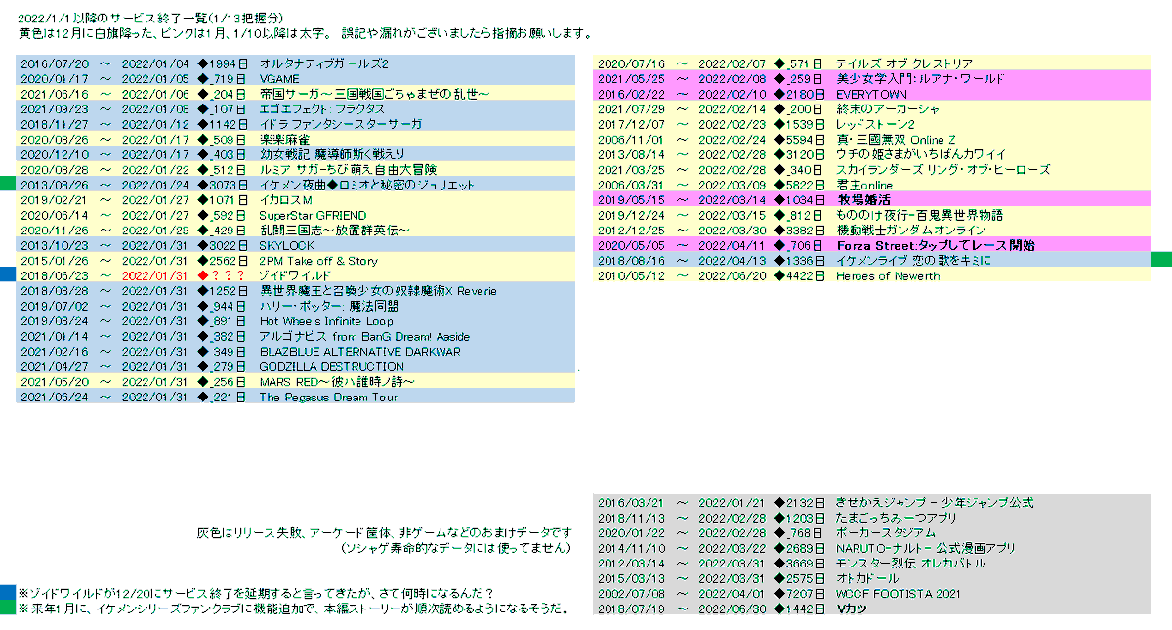Select the GODZILLA DESTRUCTION title
This screenshot has height=630, width=1172.
click(332, 366)
